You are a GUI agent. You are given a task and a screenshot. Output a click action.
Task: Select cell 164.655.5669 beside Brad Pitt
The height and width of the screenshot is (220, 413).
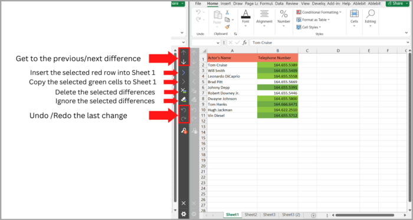(x=278, y=82)
